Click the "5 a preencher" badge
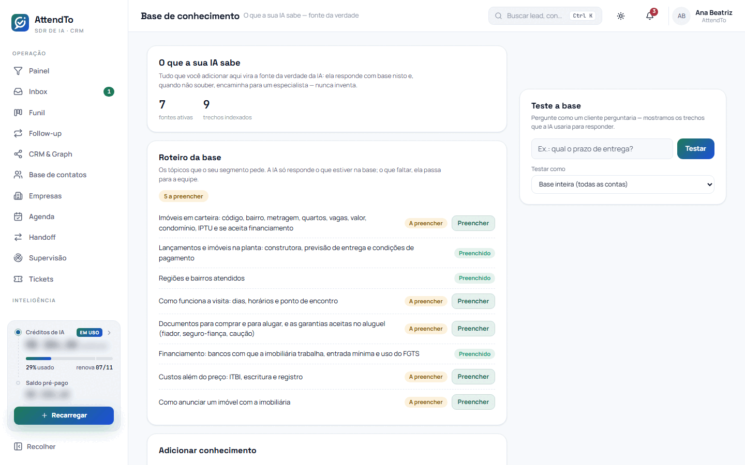Image resolution: width=745 pixels, height=465 pixels. coord(184,196)
